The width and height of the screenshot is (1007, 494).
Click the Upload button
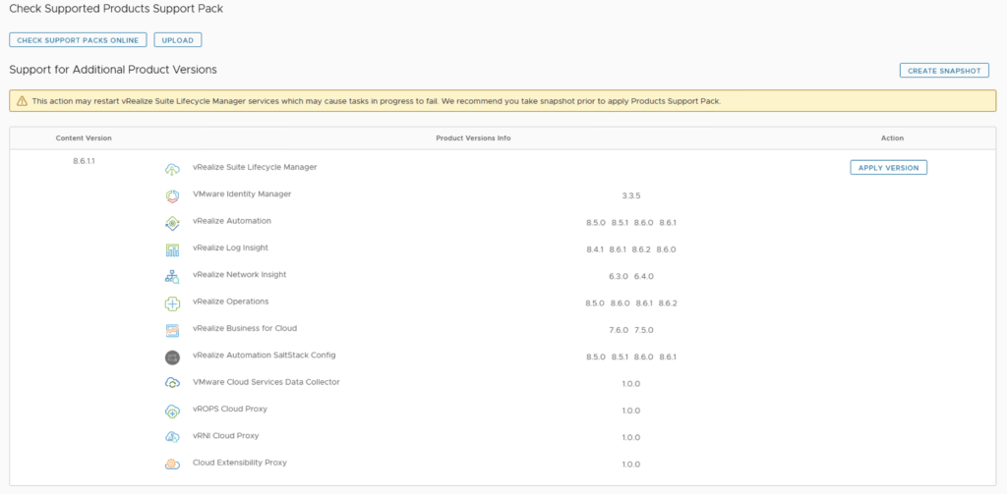[177, 40]
